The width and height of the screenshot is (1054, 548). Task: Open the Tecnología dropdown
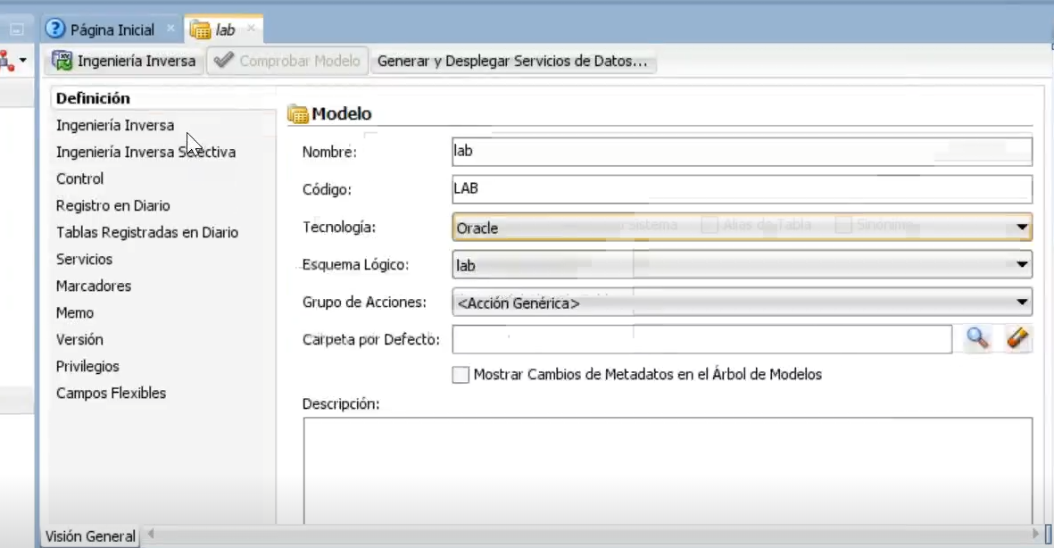1021,228
